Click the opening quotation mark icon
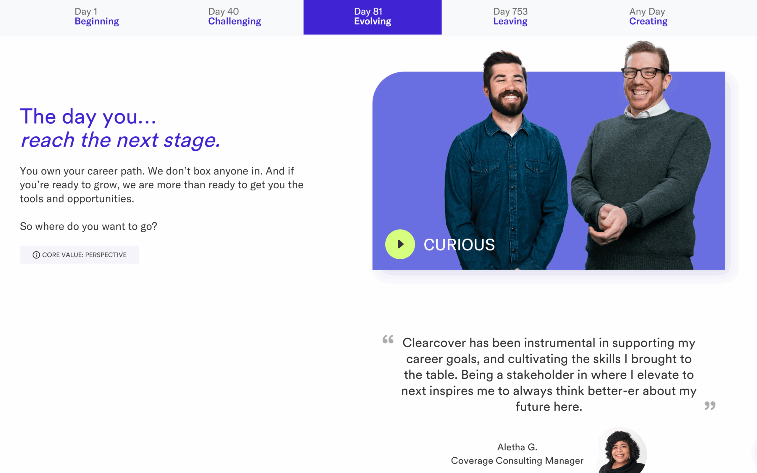The height and width of the screenshot is (473, 757). click(x=388, y=339)
